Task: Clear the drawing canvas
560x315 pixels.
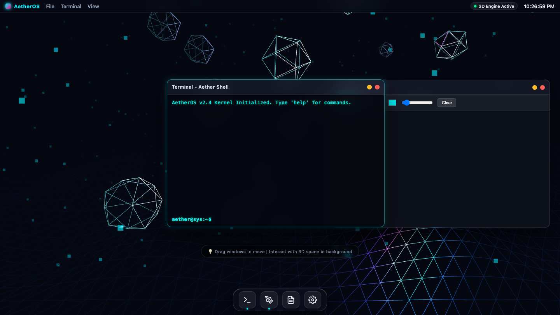Action: tap(447, 103)
